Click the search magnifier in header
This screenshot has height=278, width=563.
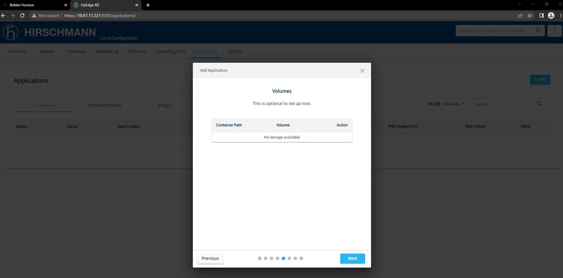pos(538,31)
